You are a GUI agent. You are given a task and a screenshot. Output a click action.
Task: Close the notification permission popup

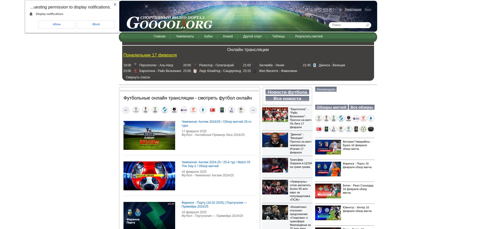(x=115, y=4)
